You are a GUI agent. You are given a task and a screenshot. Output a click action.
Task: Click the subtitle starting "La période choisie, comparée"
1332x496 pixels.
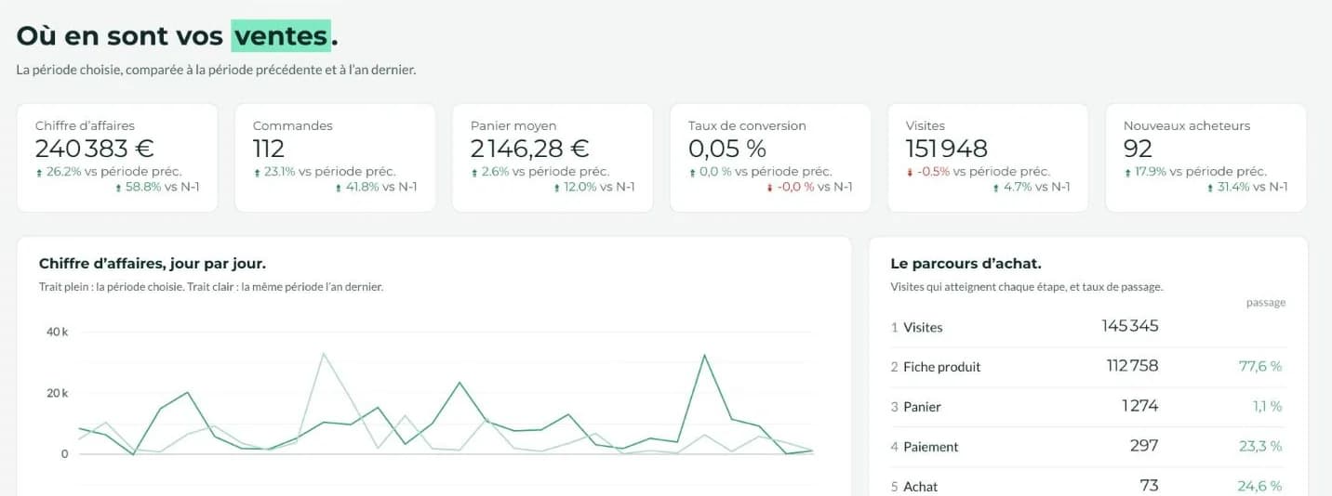tap(216, 70)
